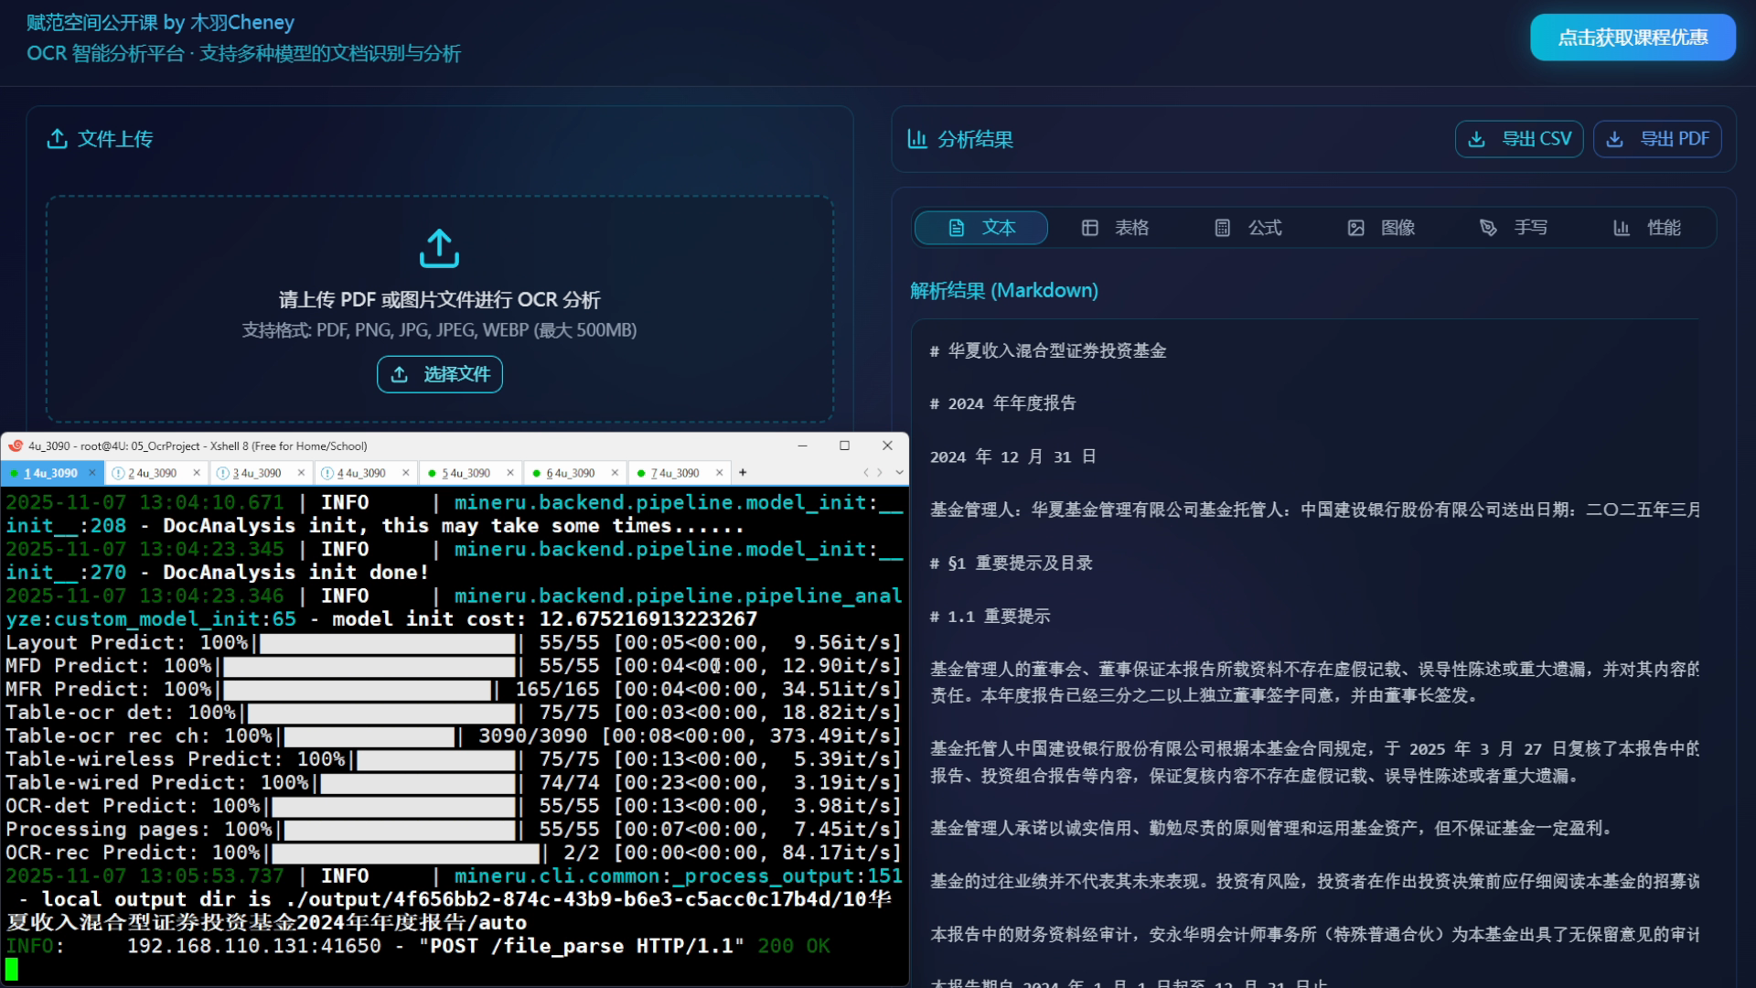The image size is (1756, 988).
Task: Switch to the 公式 result tab
Action: [1247, 228]
